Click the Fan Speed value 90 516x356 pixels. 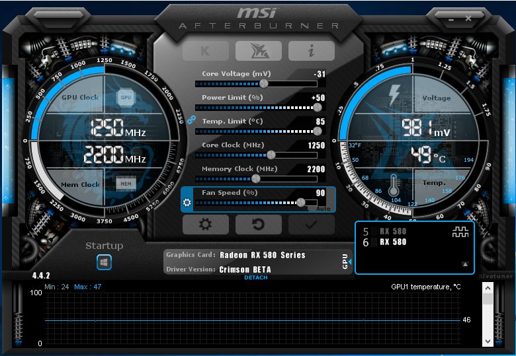[x=321, y=193]
